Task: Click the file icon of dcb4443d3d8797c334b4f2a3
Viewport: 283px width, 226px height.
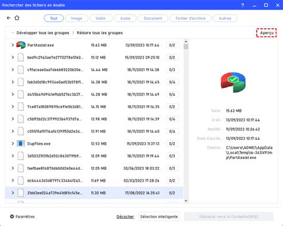Action: (21, 181)
